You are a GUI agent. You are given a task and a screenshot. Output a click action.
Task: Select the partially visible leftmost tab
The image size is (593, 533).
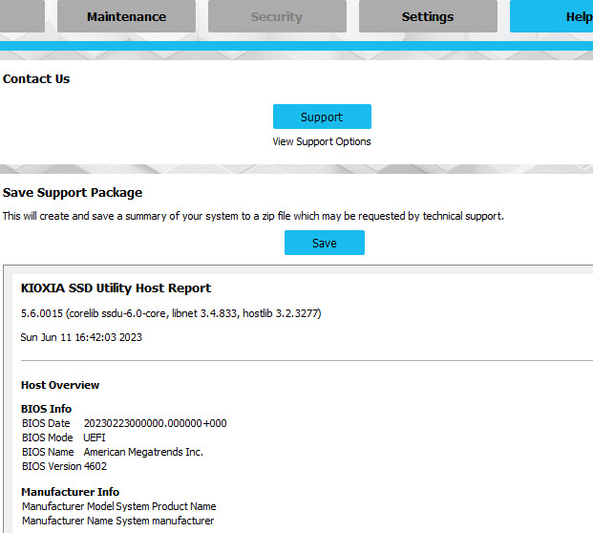pos(21,16)
